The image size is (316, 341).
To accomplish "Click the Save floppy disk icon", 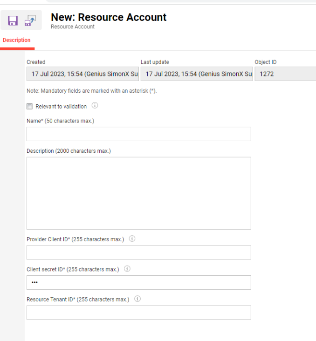I will (13, 20).
